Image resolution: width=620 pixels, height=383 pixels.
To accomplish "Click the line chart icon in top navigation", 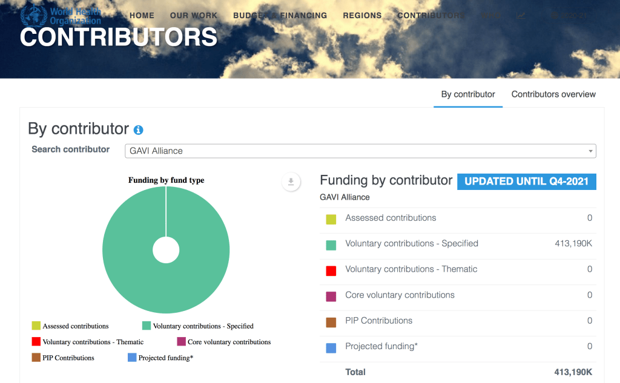I will [521, 16].
